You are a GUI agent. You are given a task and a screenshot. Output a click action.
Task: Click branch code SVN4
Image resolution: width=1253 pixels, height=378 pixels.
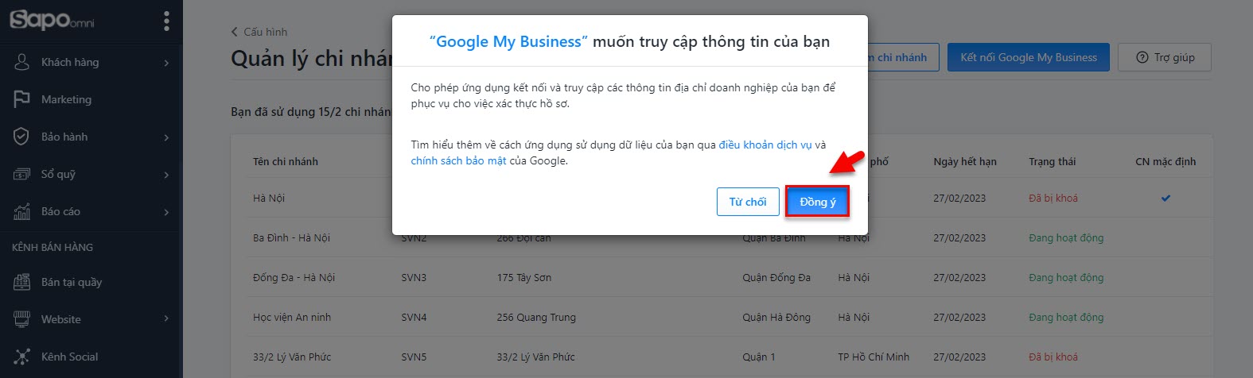pos(414,317)
